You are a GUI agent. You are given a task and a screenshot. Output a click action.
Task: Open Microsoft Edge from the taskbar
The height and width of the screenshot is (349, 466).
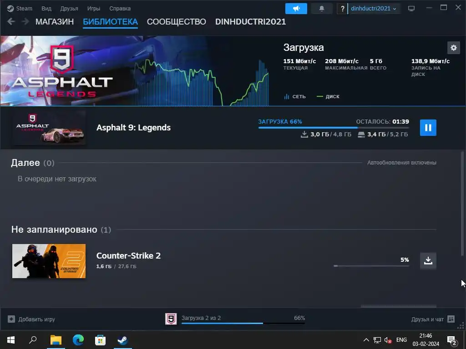[x=78, y=339]
